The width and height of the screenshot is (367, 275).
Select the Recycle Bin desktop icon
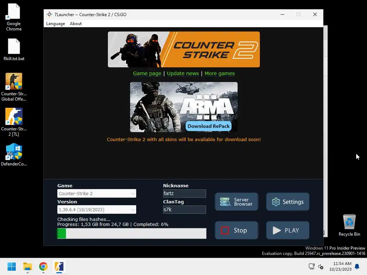[349, 226]
